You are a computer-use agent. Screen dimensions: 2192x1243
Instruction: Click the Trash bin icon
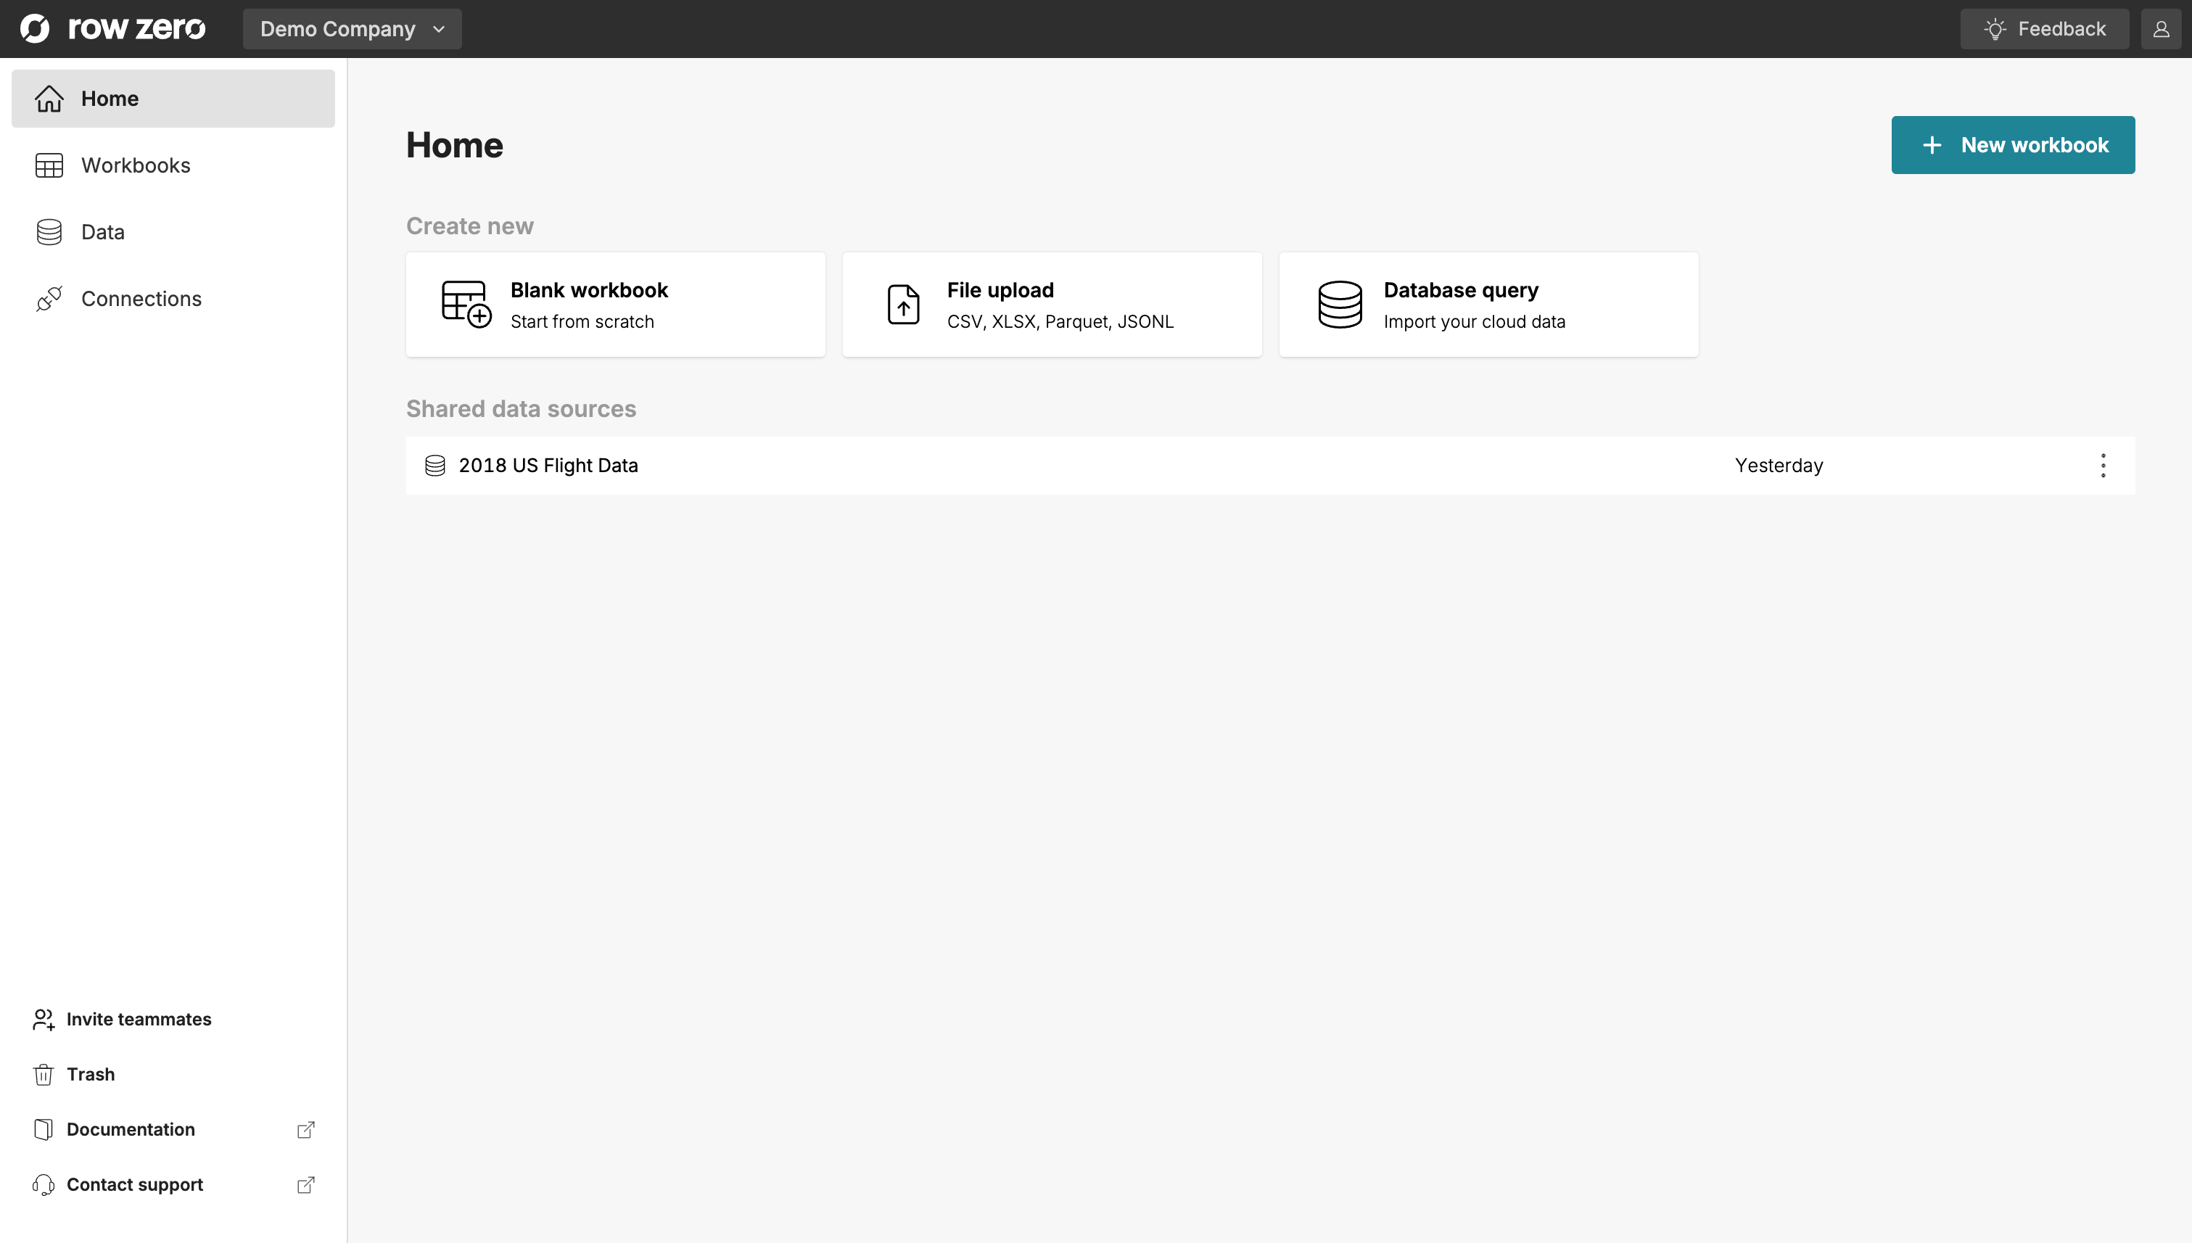[x=44, y=1074]
